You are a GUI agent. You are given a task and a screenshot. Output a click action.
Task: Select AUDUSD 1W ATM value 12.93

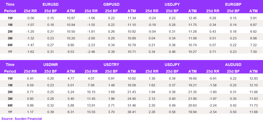(x=253, y=78)
